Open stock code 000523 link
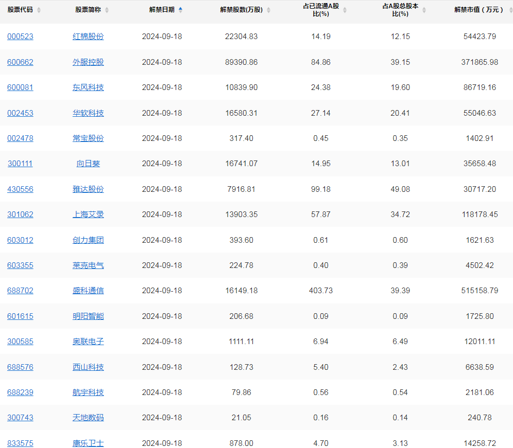The height and width of the screenshot is (448, 513). 20,37
